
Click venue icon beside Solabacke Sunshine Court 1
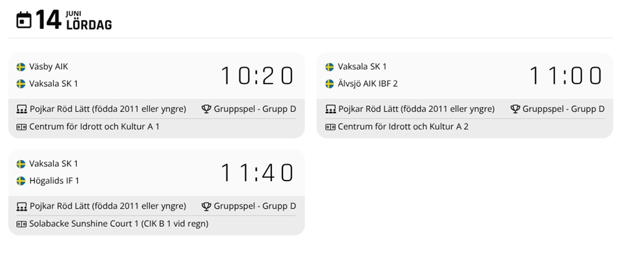coord(21,224)
